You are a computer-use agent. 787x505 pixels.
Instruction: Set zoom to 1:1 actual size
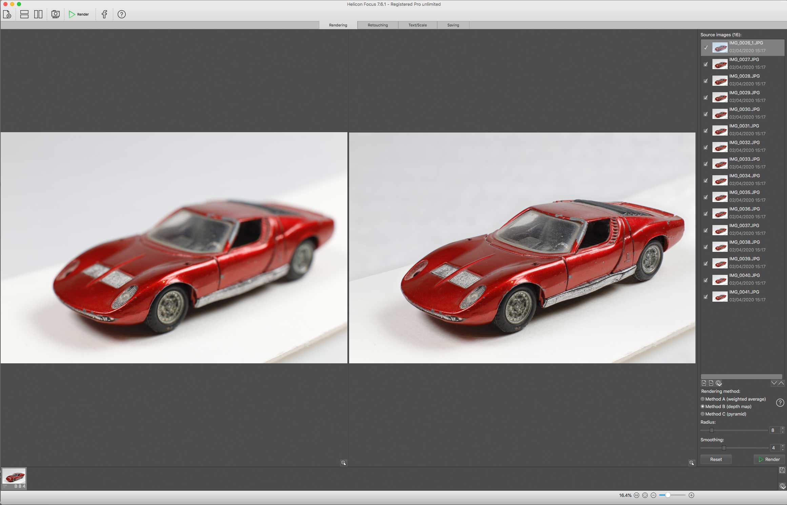point(637,495)
